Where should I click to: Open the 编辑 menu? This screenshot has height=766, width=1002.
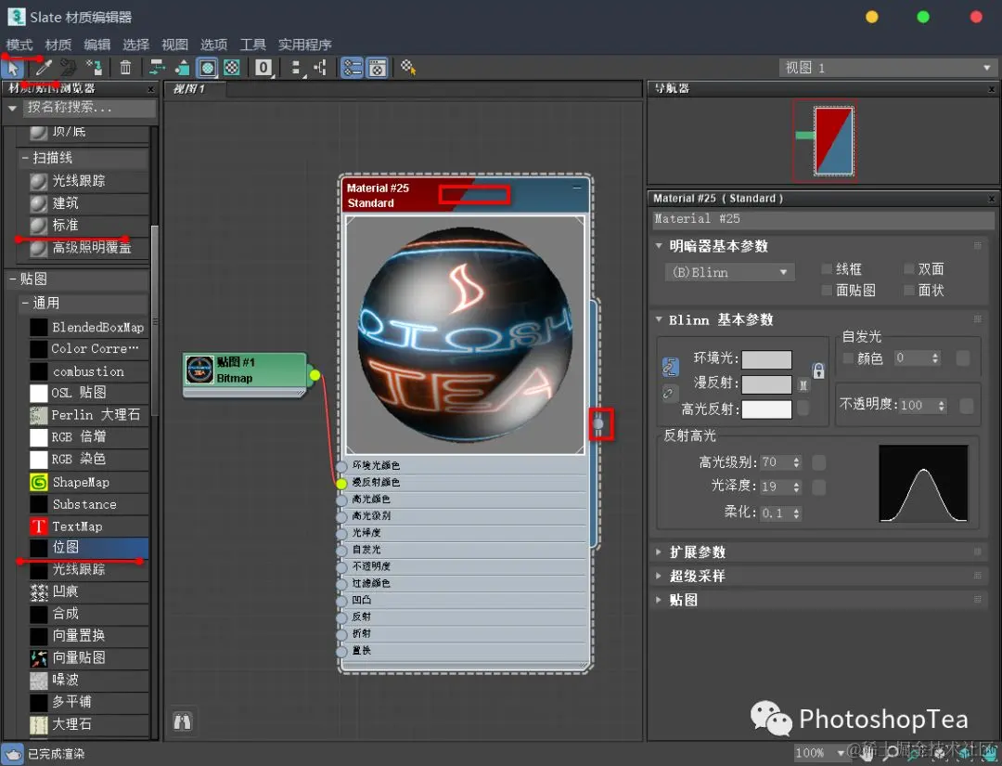pyautogui.click(x=97, y=45)
